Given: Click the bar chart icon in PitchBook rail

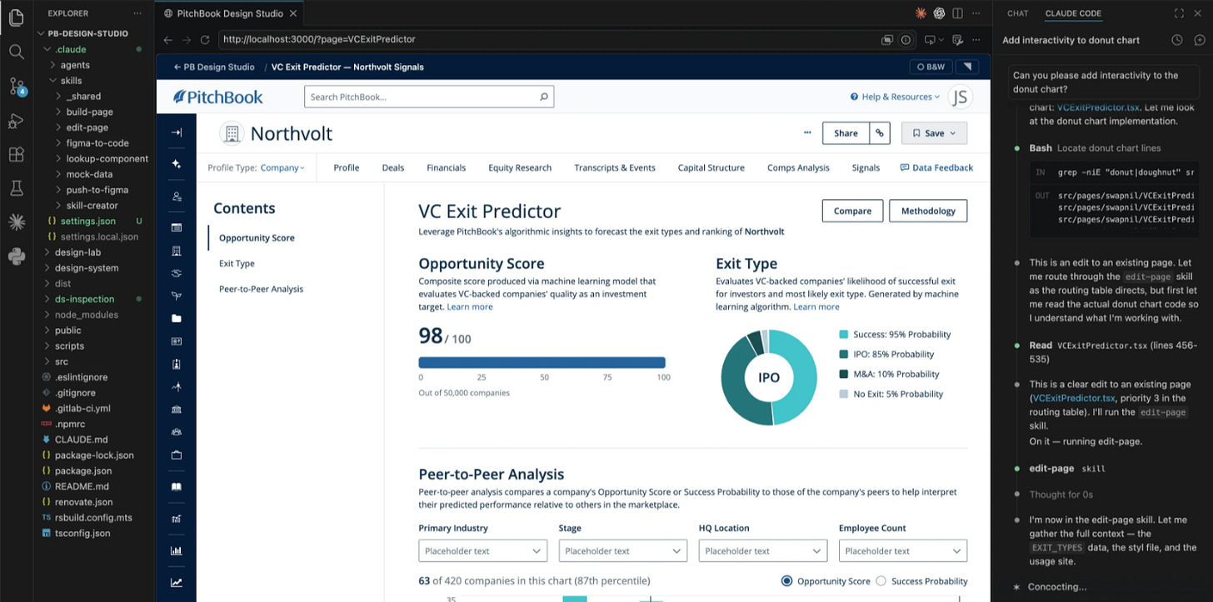Looking at the screenshot, I should (x=176, y=550).
